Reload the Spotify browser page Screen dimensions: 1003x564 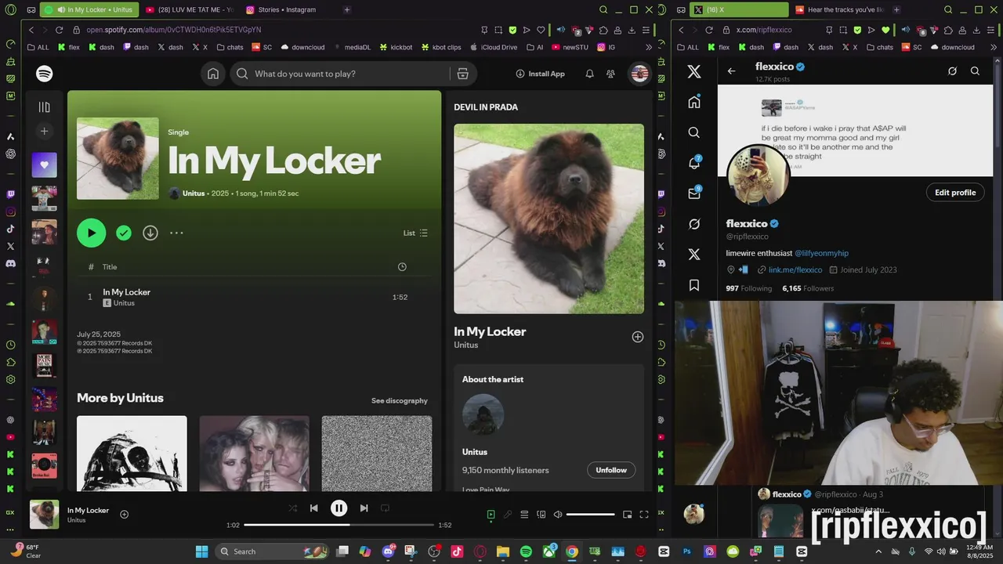(x=59, y=30)
